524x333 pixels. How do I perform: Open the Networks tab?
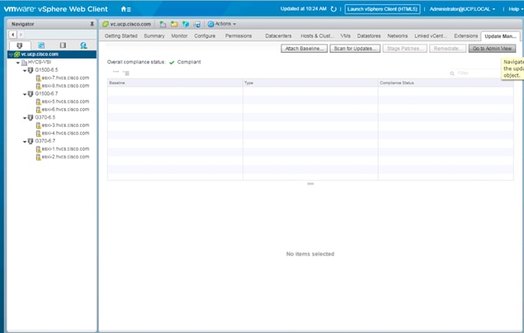pyautogui.click(x=398, y=35)
